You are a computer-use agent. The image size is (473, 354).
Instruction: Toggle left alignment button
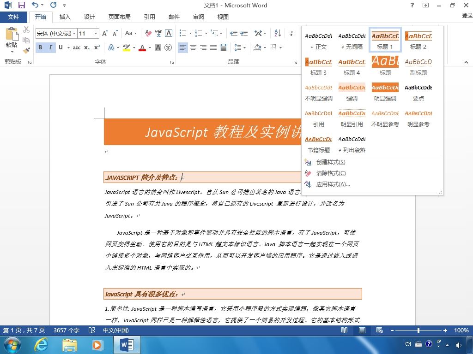tap(183, 47)
